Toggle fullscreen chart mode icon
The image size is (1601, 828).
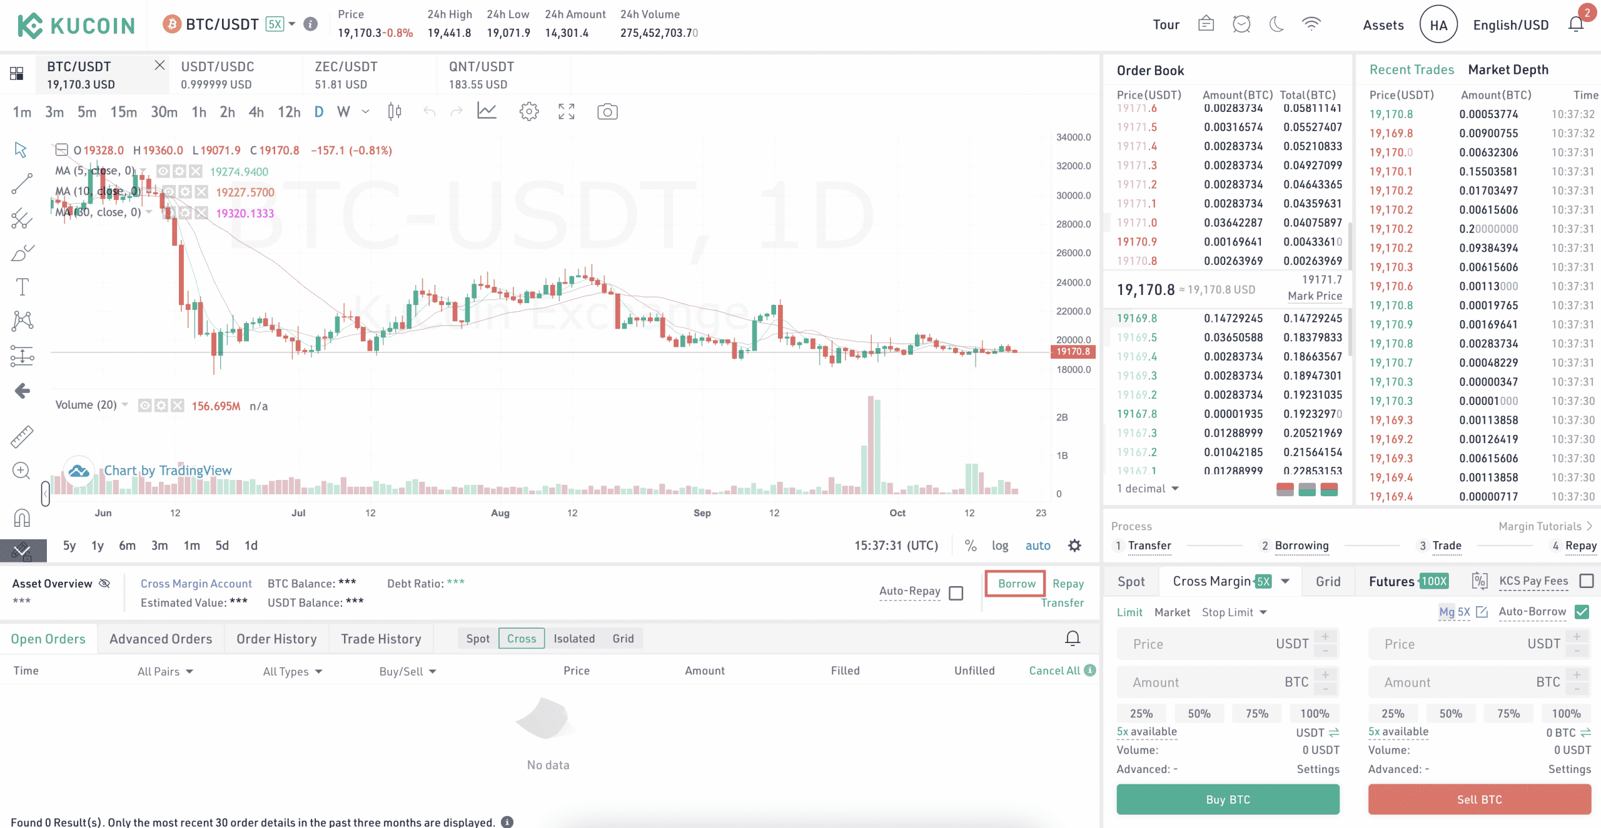(x=567, y=112)
